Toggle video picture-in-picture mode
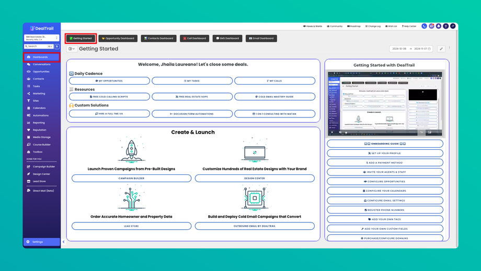The image size is (481, 271). (429, 132)
